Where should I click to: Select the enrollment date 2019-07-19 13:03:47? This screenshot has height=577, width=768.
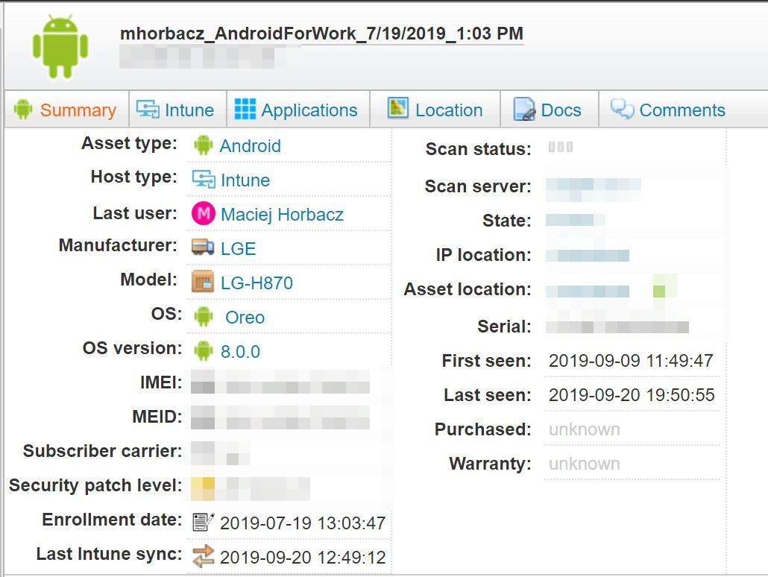pos(303,523)
